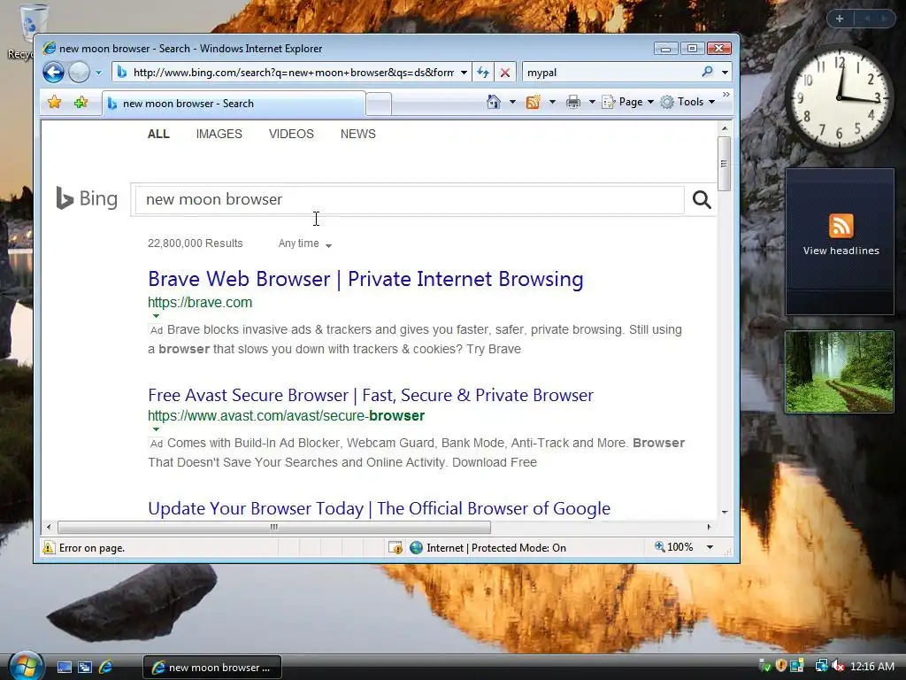The width and height of the screenshot is (906, 680).
Task: Open the 'Any time' filter dropdown
Action: [305, 243]
